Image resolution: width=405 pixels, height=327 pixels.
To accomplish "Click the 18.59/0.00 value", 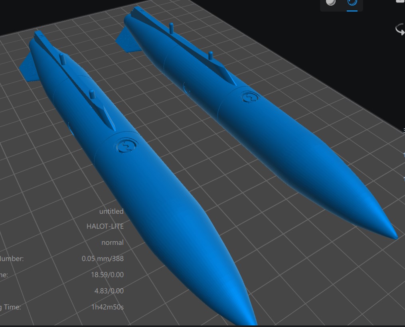I will 107,274.
